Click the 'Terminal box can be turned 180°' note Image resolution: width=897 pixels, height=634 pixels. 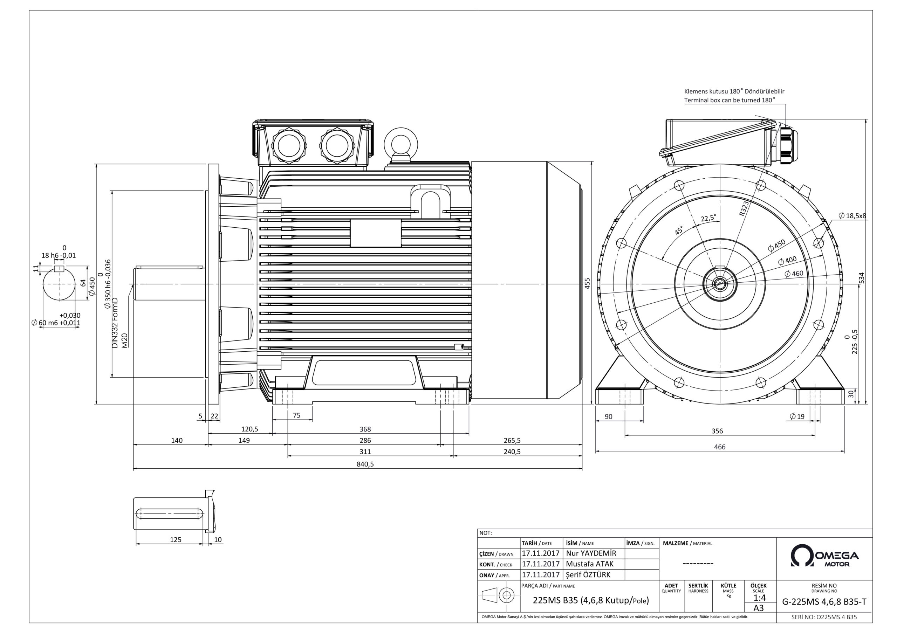730,101
